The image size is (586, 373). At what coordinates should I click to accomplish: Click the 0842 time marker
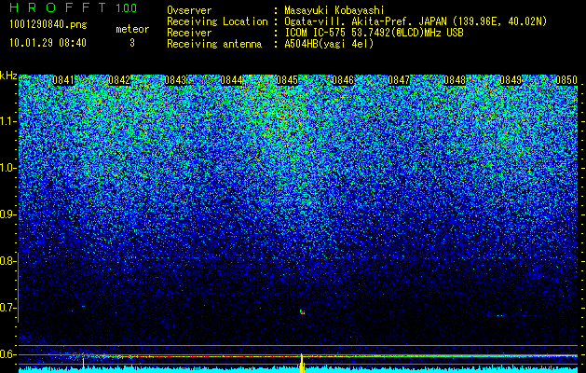[x=119, y=80]
